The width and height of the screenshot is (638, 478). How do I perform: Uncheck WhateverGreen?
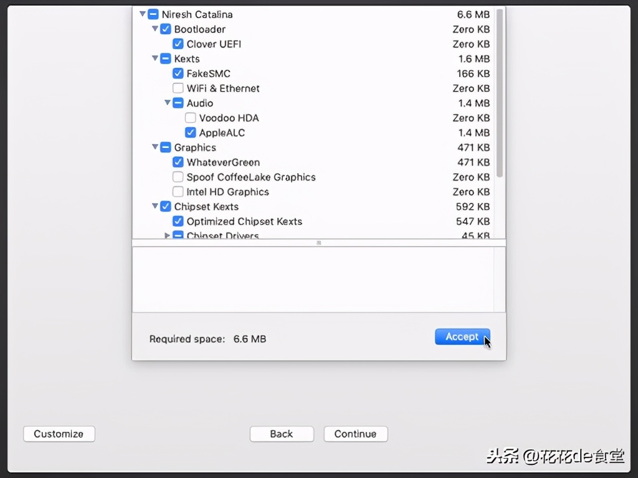pyautogui.click(x=178, y=162)
